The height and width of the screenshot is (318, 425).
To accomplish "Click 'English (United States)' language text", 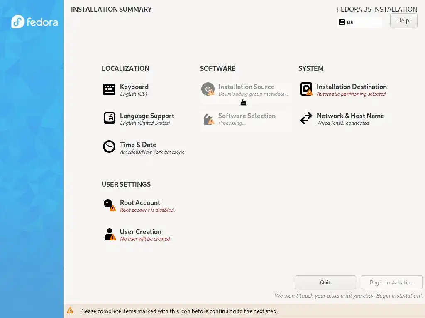I will coord(145,123).
